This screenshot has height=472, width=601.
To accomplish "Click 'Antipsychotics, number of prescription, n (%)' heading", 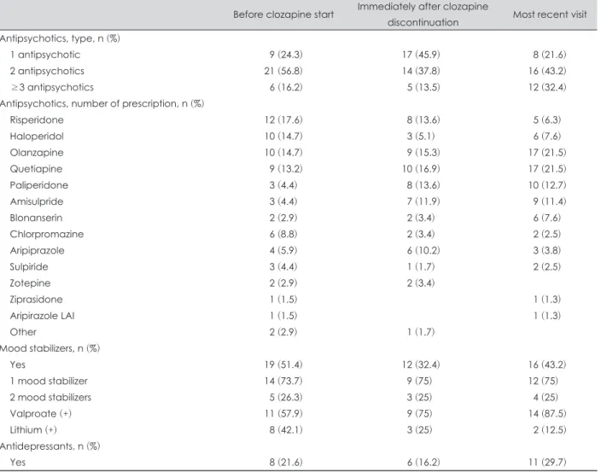I will tap(102, 103).
